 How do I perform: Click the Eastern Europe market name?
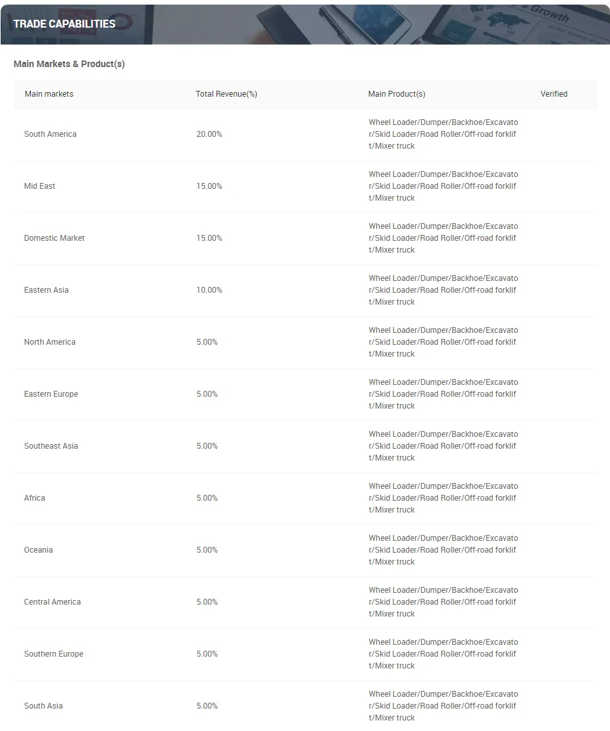[x=51, y=394]
